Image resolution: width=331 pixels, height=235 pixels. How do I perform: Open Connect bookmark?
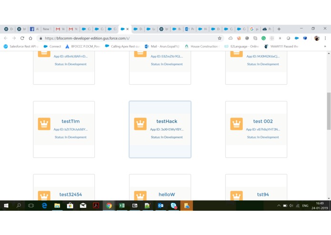click(x=52, y=46)
